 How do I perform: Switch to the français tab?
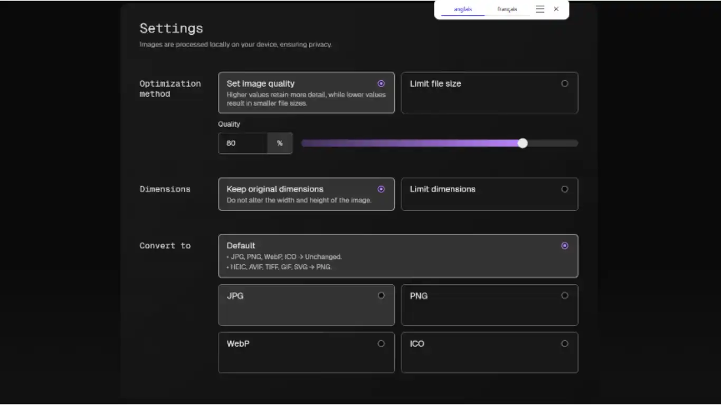pyautogui.click(x=507, y=9)
